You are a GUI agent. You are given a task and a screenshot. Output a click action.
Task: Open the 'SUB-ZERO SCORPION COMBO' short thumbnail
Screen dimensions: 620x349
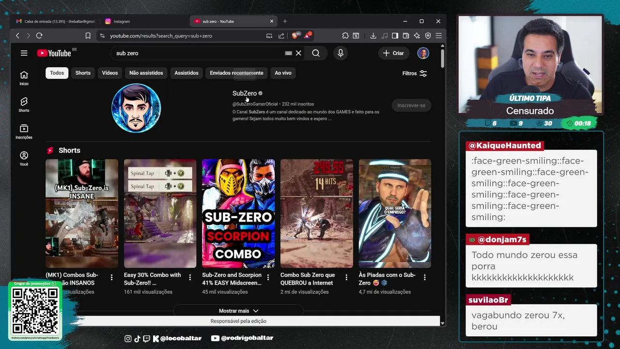pos(238,213)
